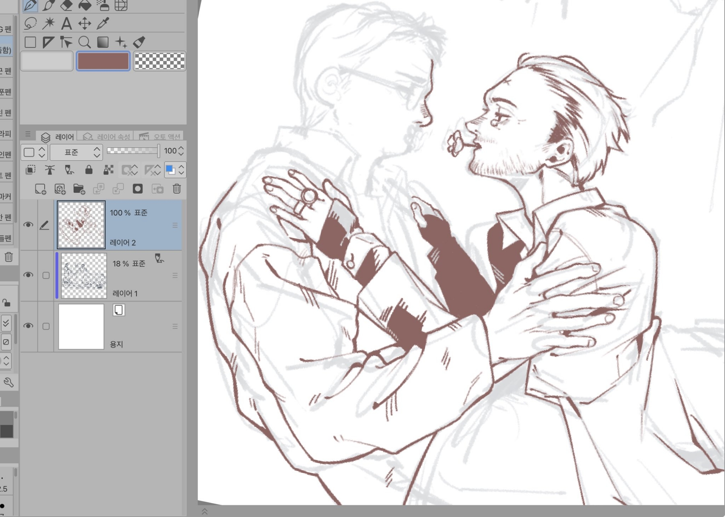Screen dimensions: 725x517
Task: Select the Gradient tool
Action: coord(103,42)
